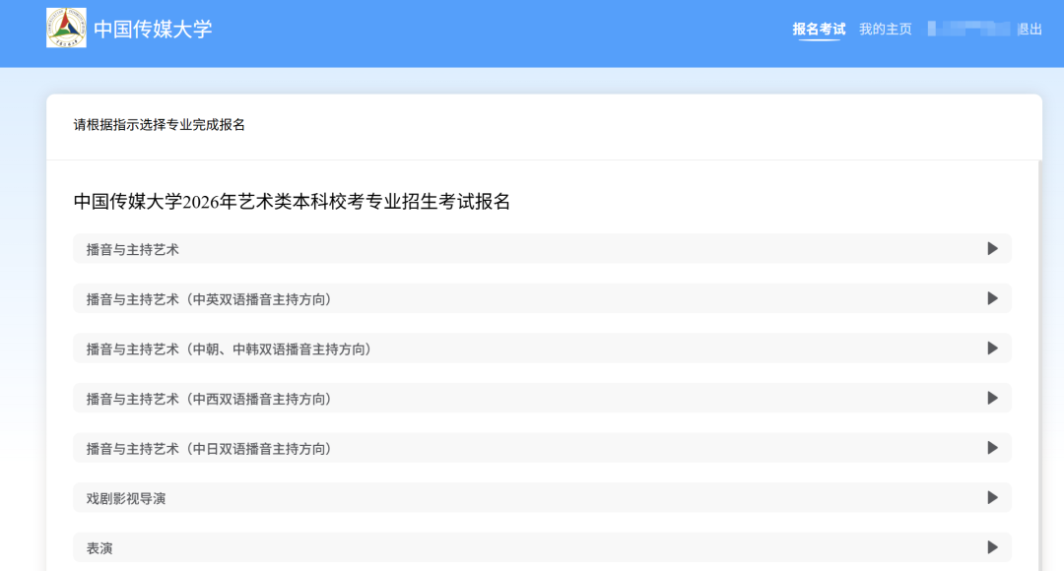Expand 表演 with its right arrow icon
1064x571 pixels.
(x=992, y=547)
